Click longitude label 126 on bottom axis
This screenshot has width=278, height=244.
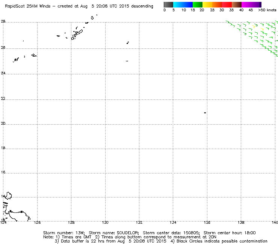[37, 222]
